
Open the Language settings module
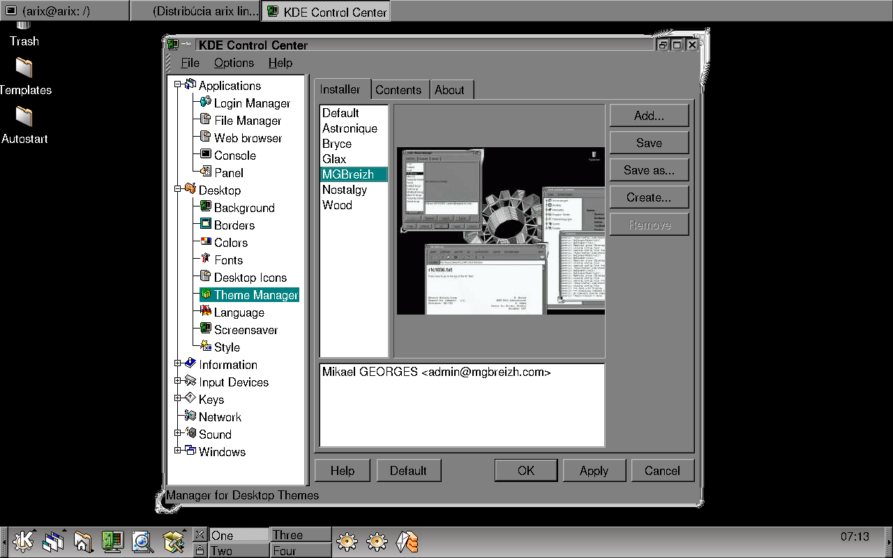[x=232, y=312]
